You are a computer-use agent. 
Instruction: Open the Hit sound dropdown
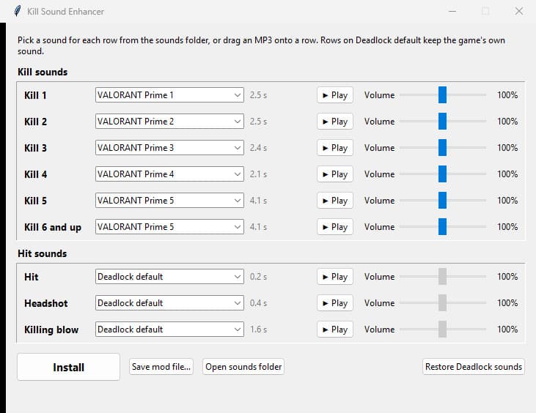pos(169,277)
